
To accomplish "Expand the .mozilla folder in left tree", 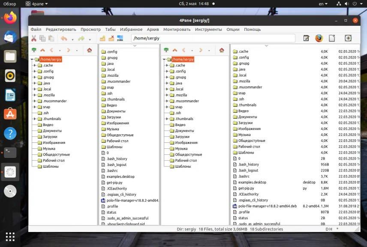I will [x=35, y=95].
